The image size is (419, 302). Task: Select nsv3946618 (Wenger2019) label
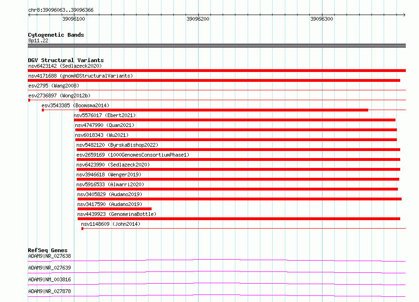109,175
